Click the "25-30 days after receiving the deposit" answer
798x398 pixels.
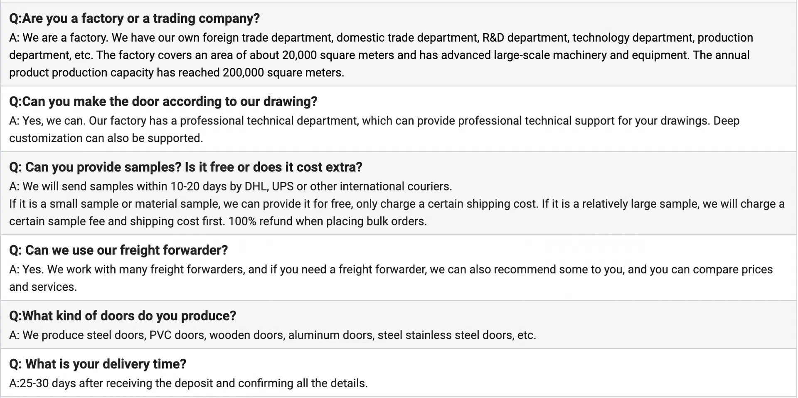(188, 383)
